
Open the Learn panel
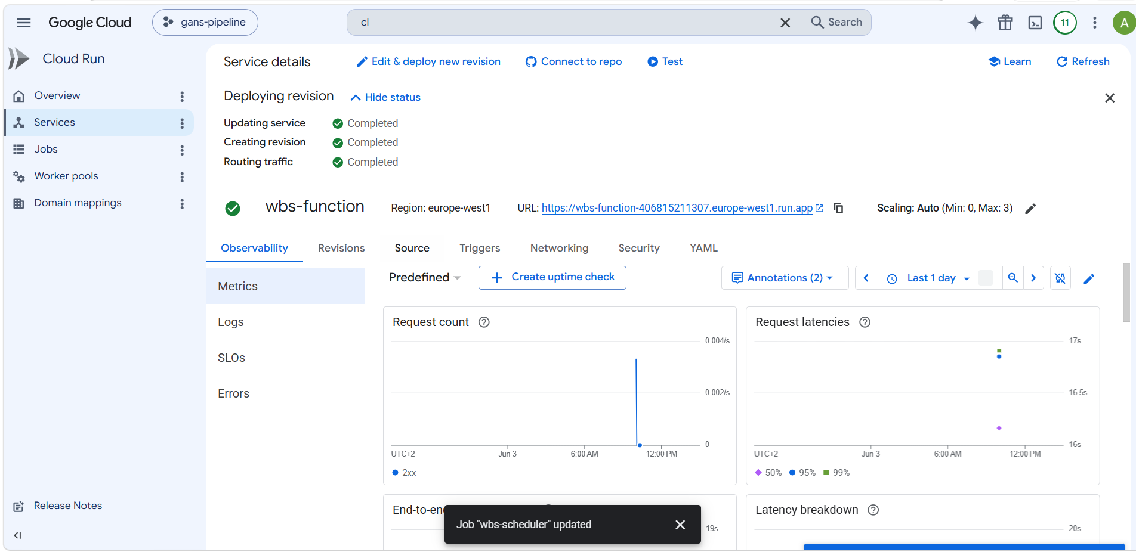click(1010, 61)
